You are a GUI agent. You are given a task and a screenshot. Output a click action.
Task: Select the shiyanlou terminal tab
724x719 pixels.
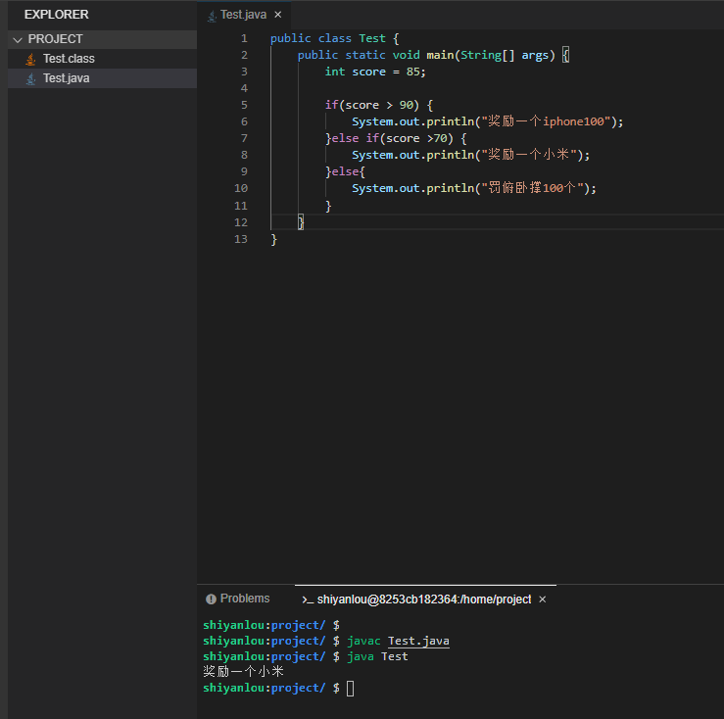pyautogui.click(x=424, y=599)
